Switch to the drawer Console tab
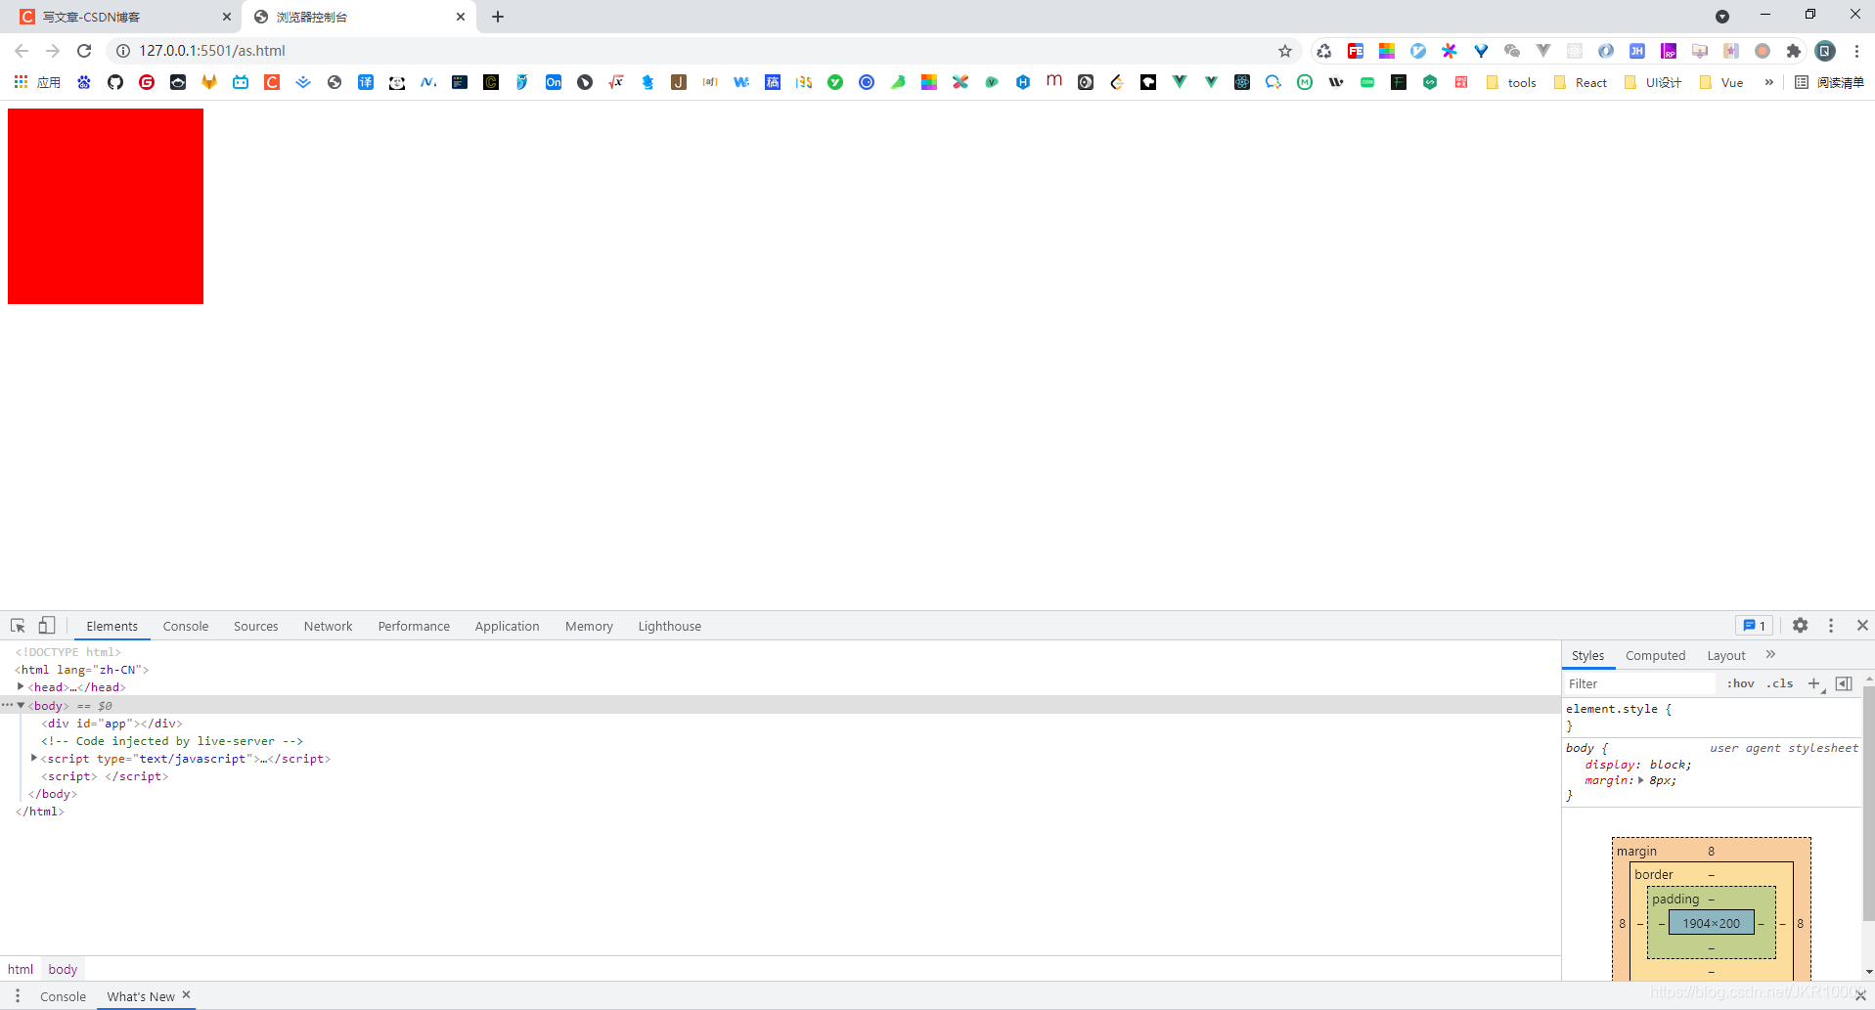Screen dimensions: 1875x1010 tap(64, 997)
